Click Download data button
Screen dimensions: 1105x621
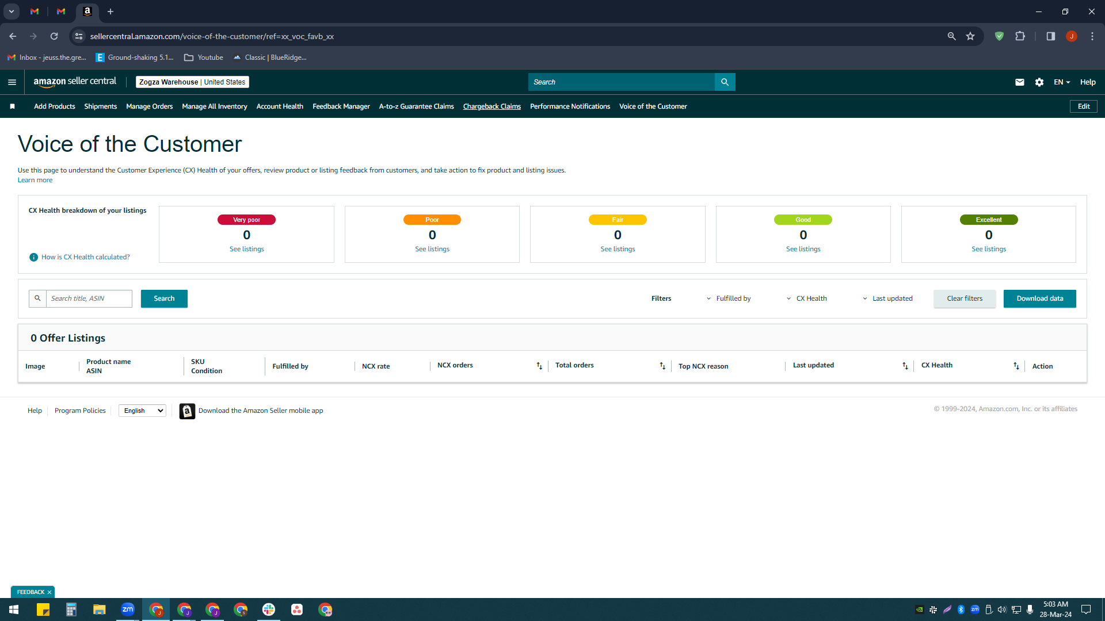tap(1040, 298)
